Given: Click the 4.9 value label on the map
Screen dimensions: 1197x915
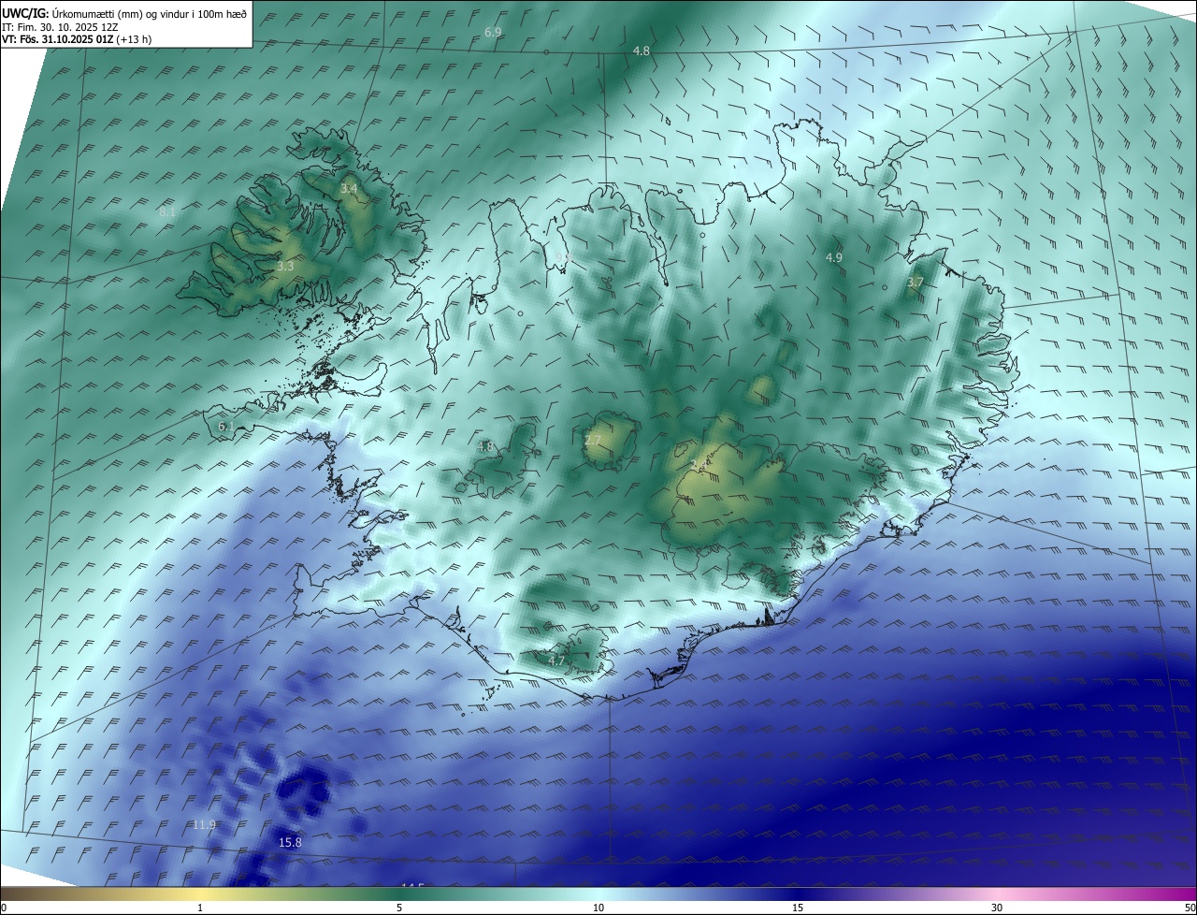Looking at the screenshot, I should (x=834, y=257).
